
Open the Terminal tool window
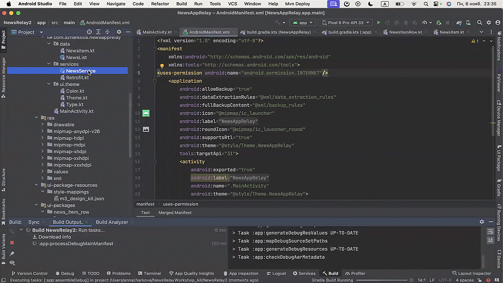click(150, 273)
